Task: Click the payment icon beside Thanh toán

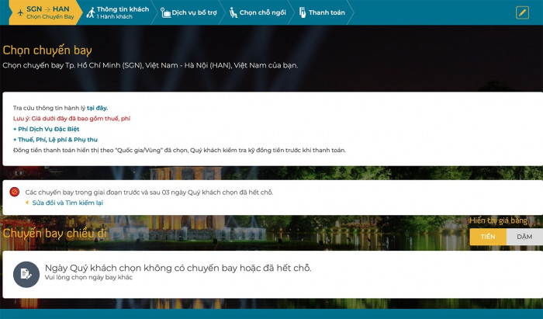Action: [301, 12]
